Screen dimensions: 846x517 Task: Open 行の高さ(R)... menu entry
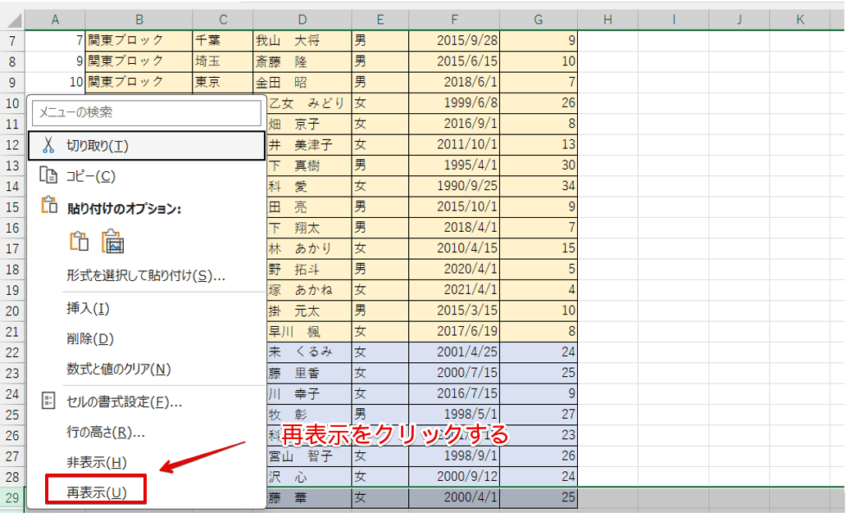click(x=146, y=432)
